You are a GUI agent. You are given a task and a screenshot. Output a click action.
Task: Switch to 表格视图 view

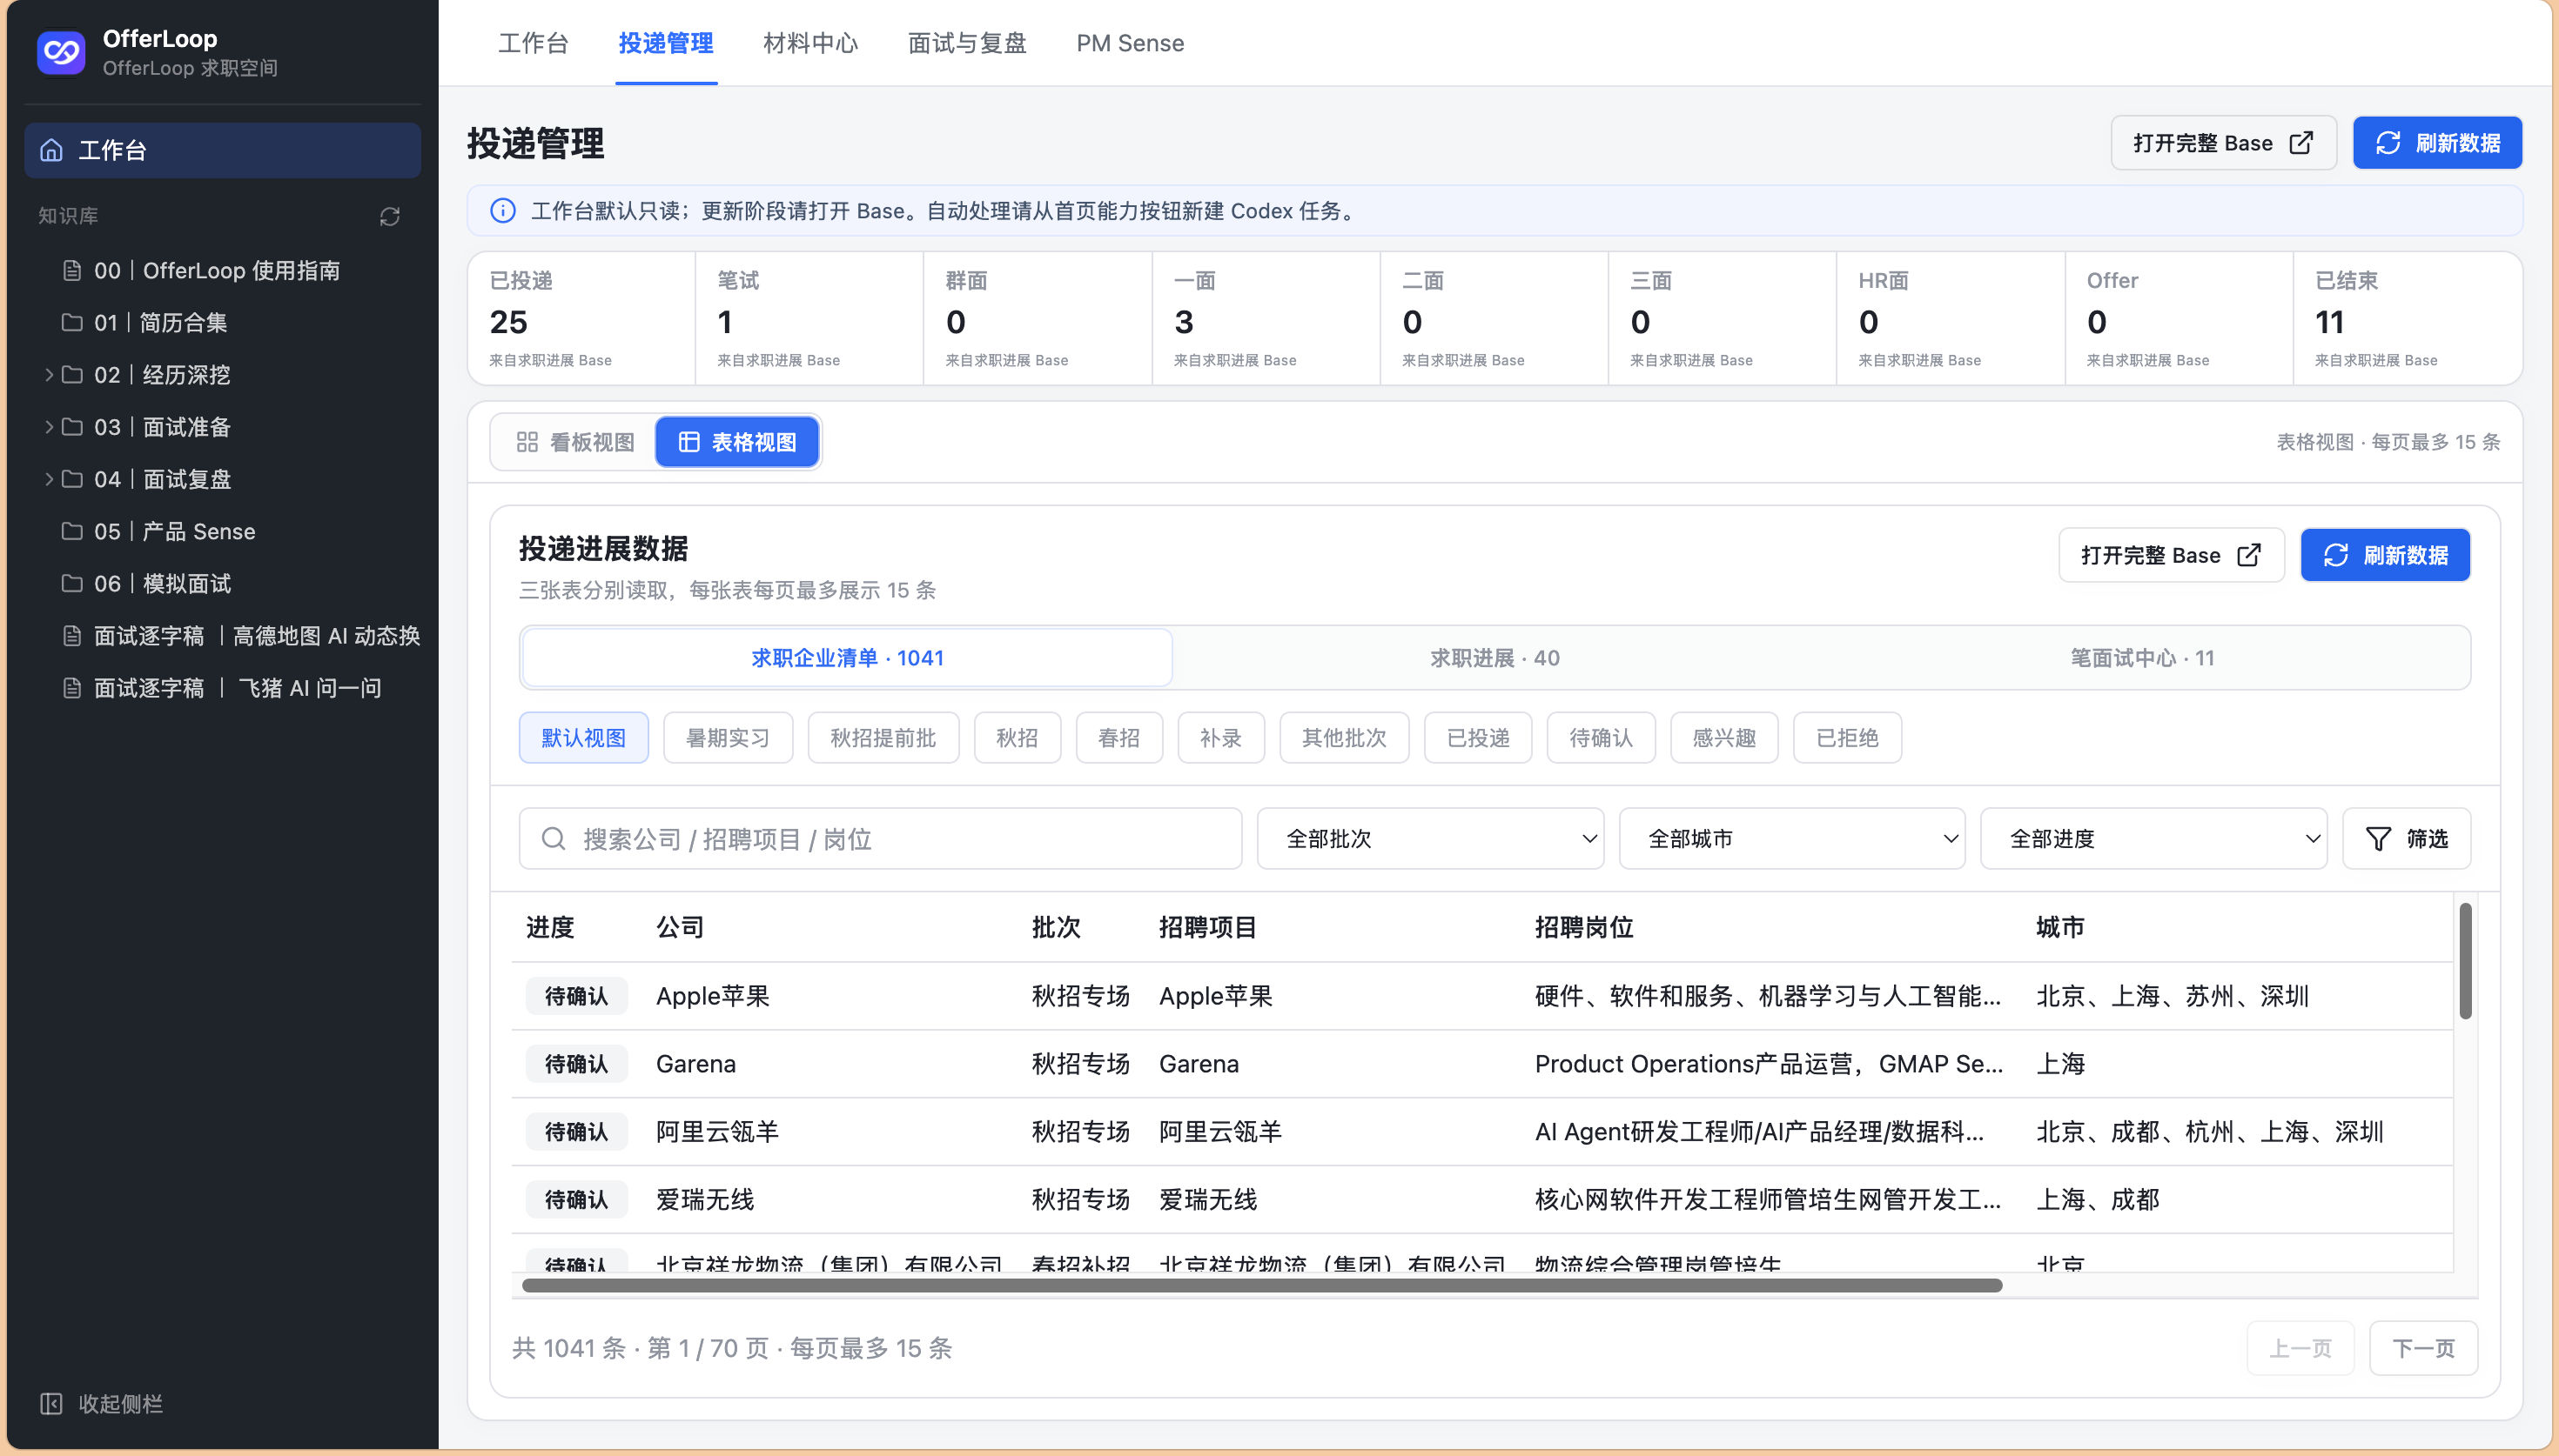[737, 442]
